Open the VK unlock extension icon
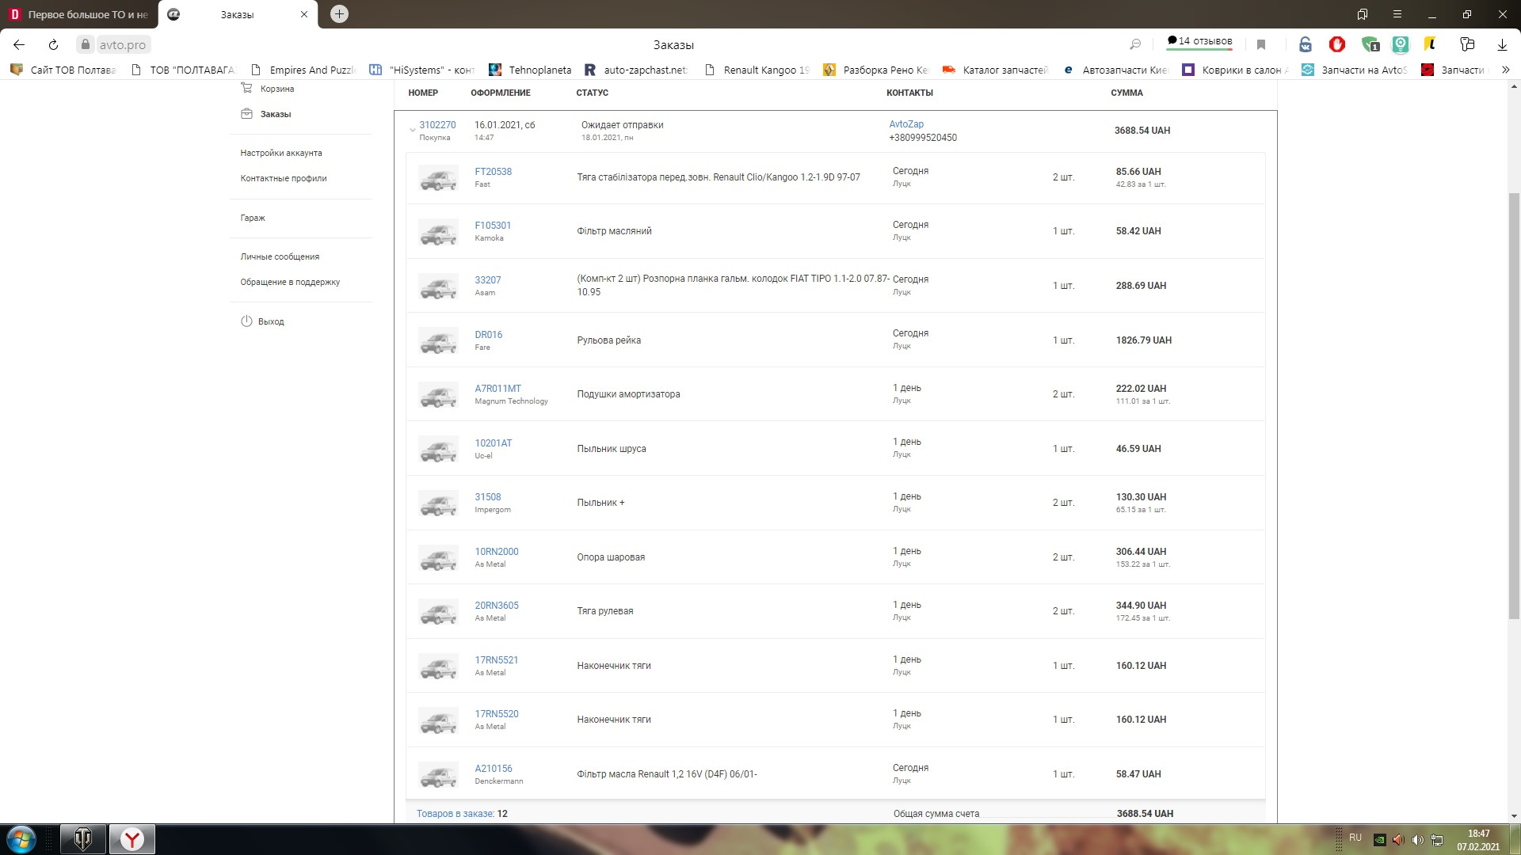The image size is (1521, 855). [1306, 45]
